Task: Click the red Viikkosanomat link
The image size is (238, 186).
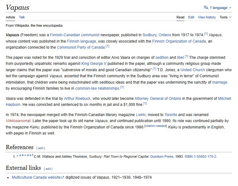Action: coord(18,121)
